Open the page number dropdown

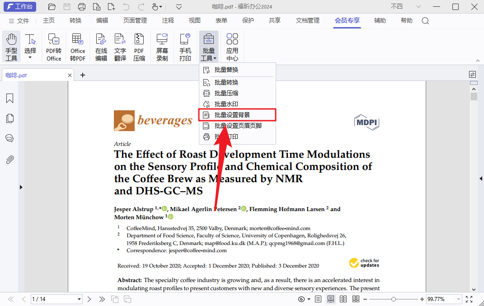(x=80, y=299)
